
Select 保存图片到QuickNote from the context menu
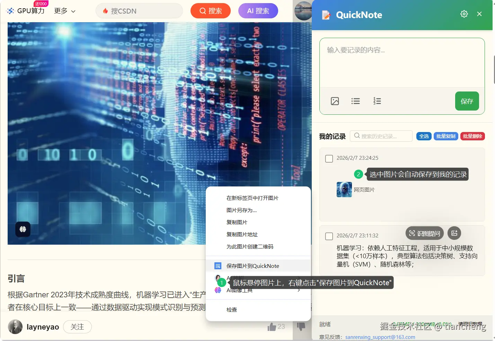(x=253, y=265)
